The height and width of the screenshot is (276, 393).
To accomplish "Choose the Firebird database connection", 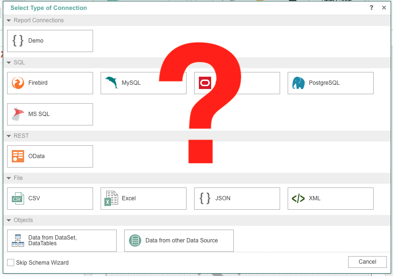I will click(x=50, y=83).
